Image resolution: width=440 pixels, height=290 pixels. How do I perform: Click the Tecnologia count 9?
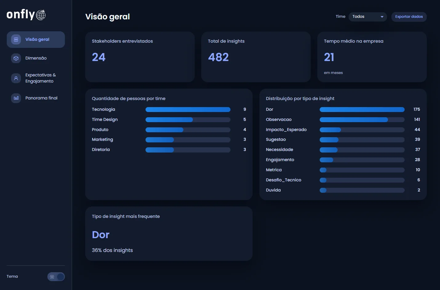pyautogui.click(x=245, y=110)
